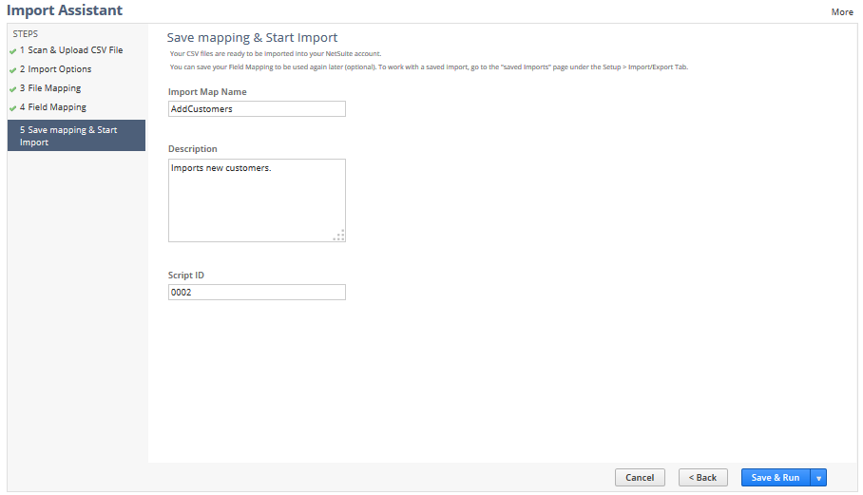Click green checkmark beside Scan & Upload CSV File
The height and width of the screenshot is (495, 863).
13,51
